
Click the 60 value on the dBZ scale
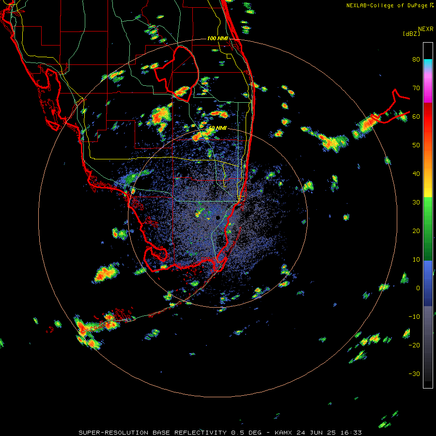(416, 117)
